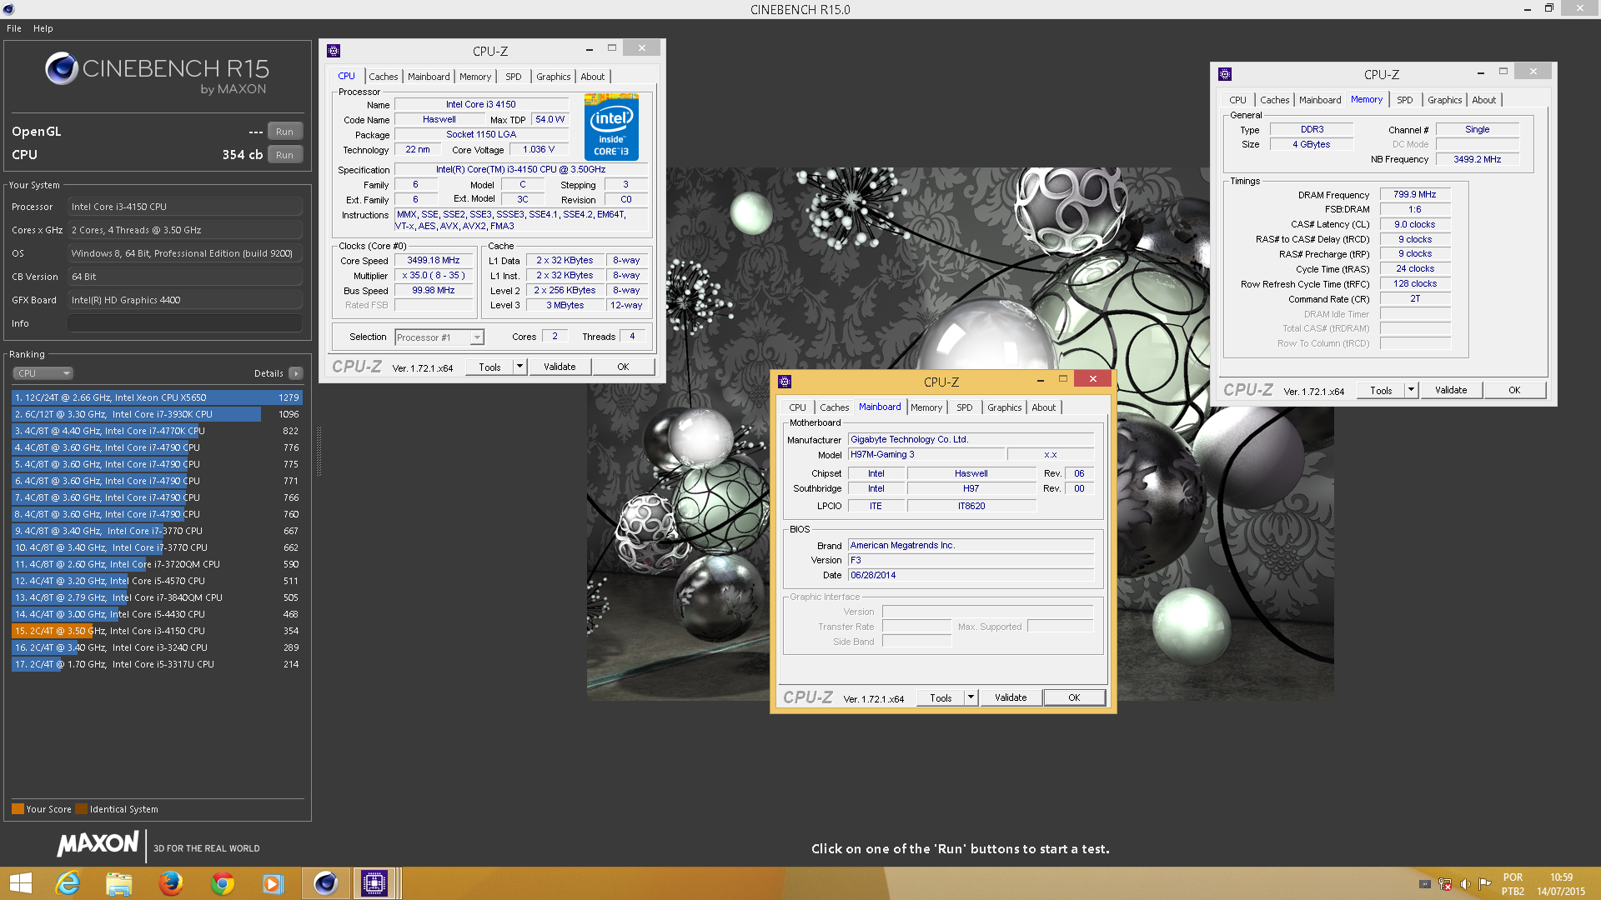The width and height of the screenshot is (1601, 900).
Task: Click the Cinebench title bar app icon
Action: tap(8, 9)
